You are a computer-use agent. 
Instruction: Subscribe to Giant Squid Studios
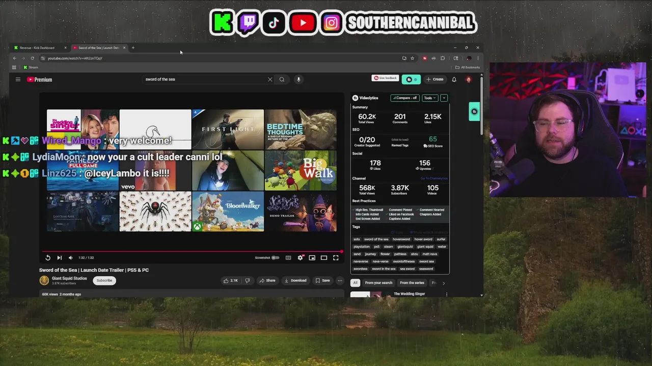[104, 281]
